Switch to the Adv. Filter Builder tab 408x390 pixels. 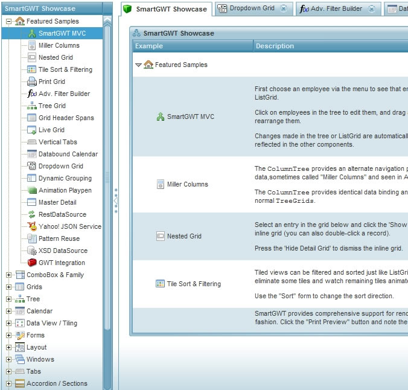(x=338, y=8)
